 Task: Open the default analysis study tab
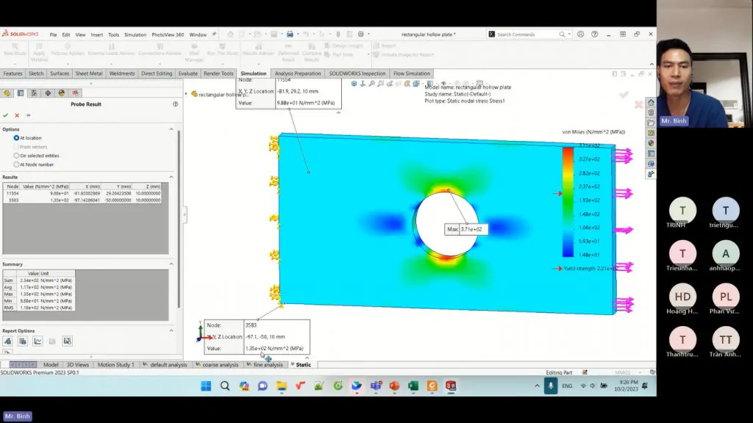[165, 364]
